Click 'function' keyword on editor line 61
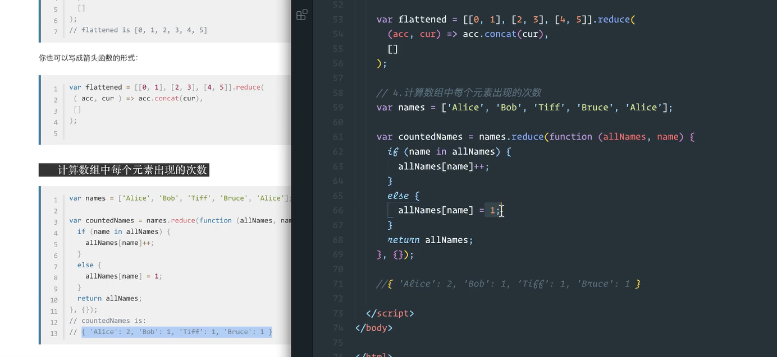The width and height of the screenshot is (777, 357). [570, 137]
